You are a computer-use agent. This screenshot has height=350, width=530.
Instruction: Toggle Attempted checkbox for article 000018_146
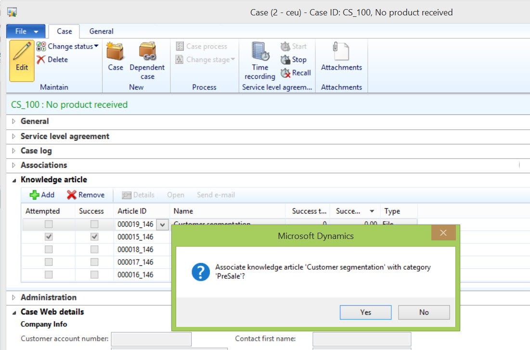49,250
